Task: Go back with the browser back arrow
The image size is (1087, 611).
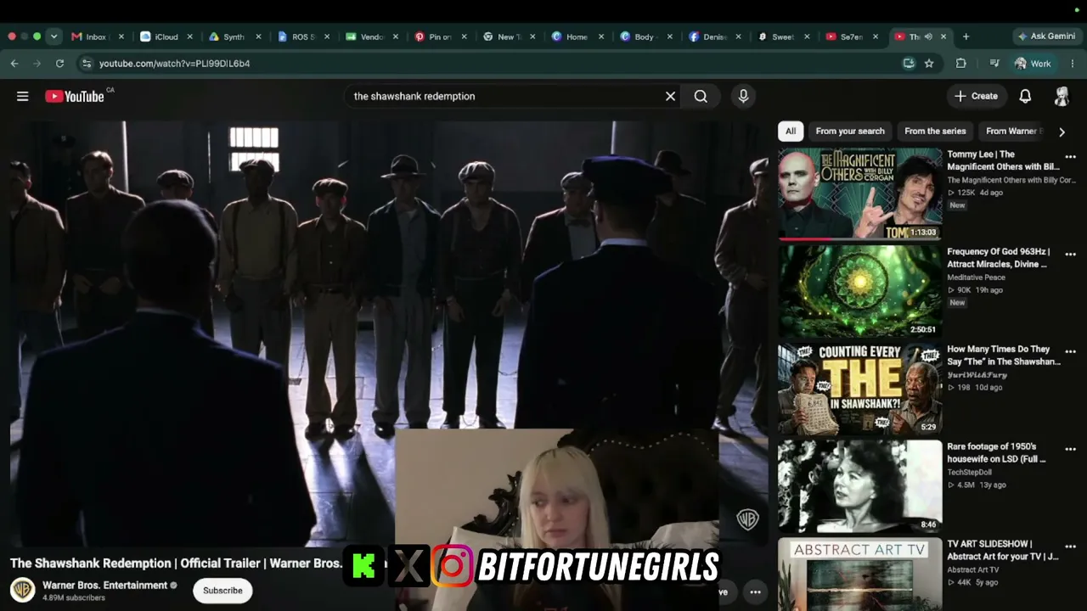Action: [x=14, y=64]
